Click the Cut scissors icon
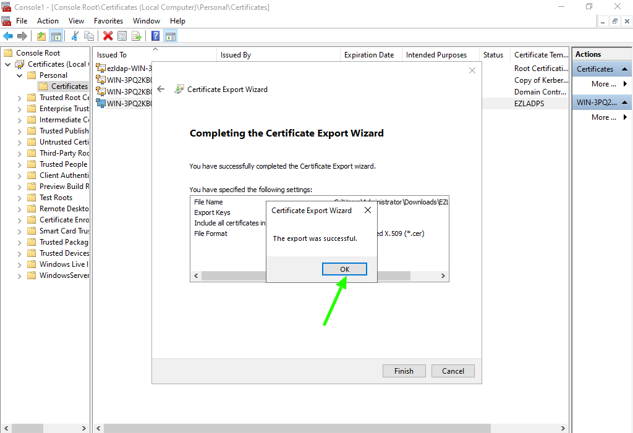633x433 pixels. [75, 36]
